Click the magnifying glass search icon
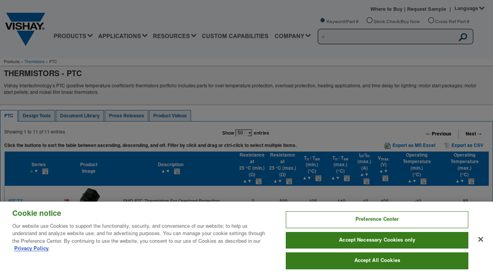Viewport: 493px width, 277px height. pos(463,37)
